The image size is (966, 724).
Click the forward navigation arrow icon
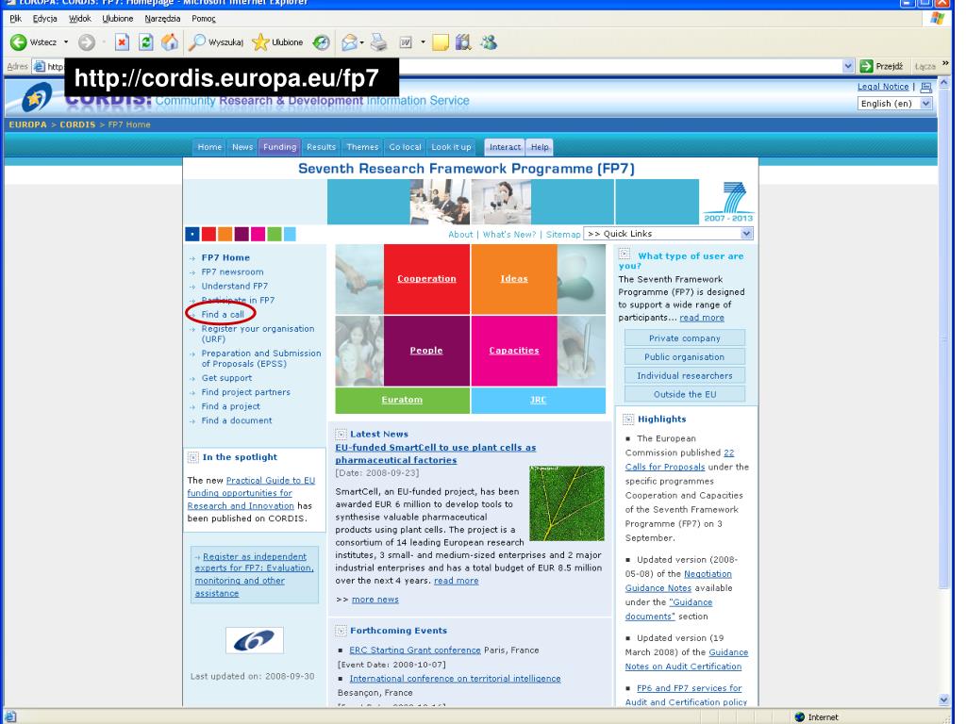[x=86, y=41]
